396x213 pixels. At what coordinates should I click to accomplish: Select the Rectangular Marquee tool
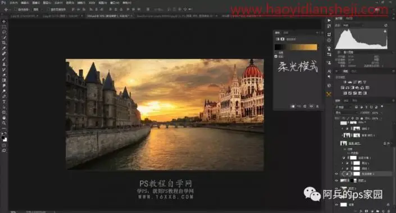[4, 27]
